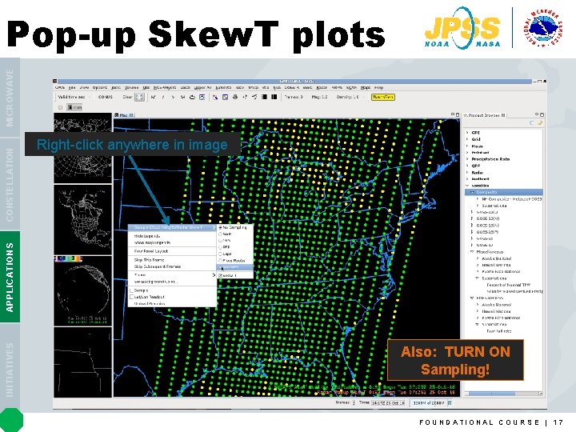Step forward one frame icon
Image resolution: width=576 pixels, height=432 pixels.
click(173, 97)
